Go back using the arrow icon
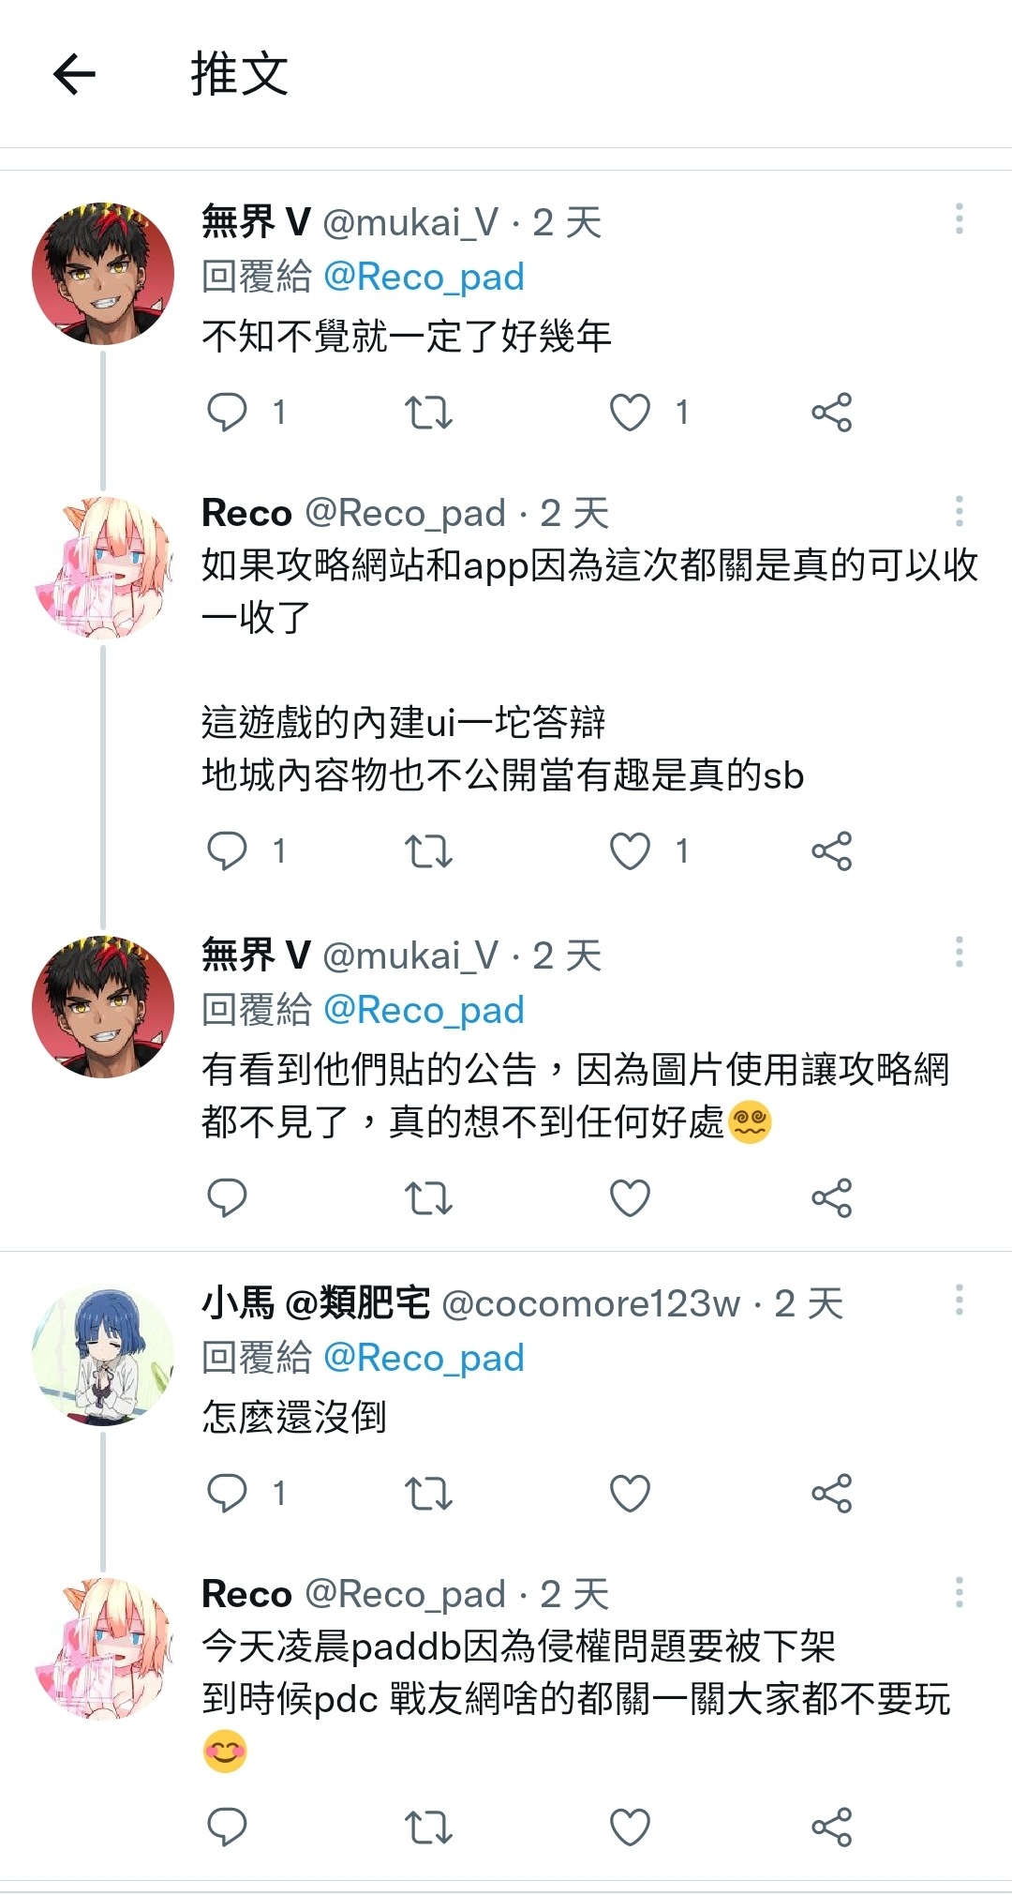The width and height of the screenshot is (1012, 1895). click(x=74, y=74)
